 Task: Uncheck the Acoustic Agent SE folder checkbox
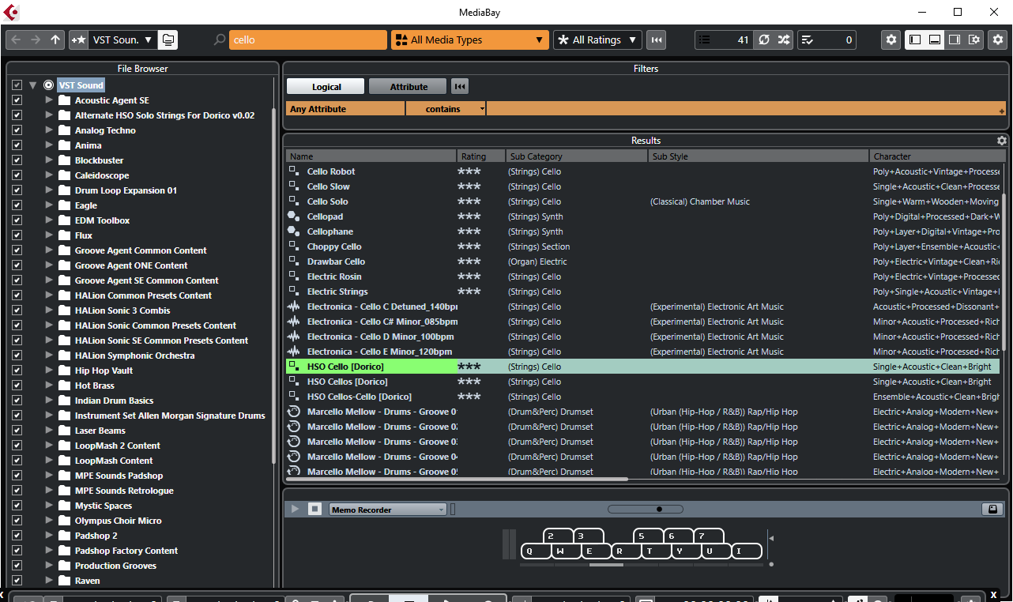click(x=17, y=100)
